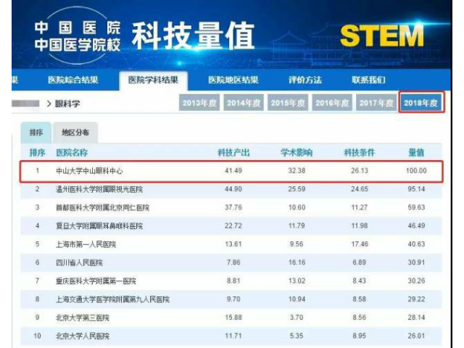
Task: Click the 28.14 量值 cell
Action: [416, 318]
